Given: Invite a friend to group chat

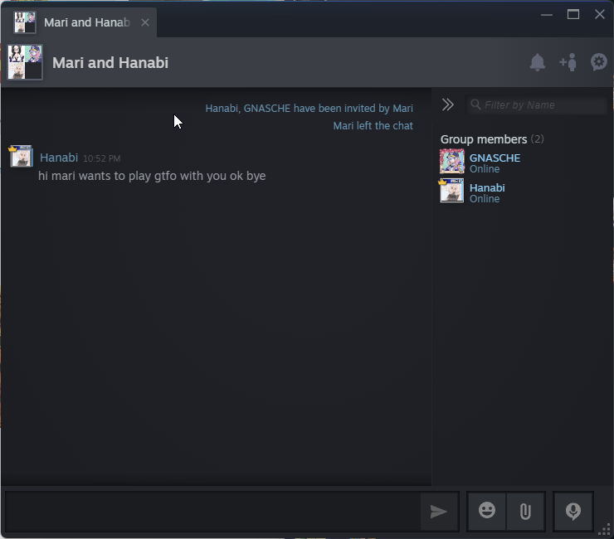Looking at the screenshot, I should click(x=568, y=62).
